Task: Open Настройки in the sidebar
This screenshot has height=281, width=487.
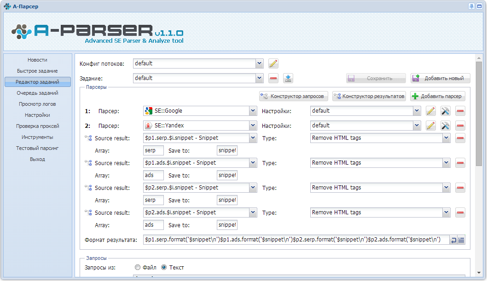Action: [38, 115]
